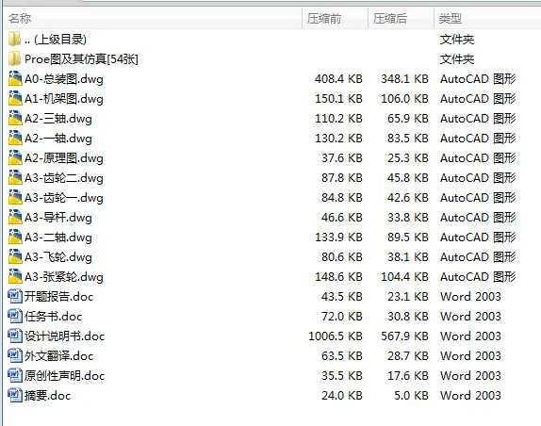The height and width of the screenshot is (426, 541).
Task: Click the 原创性声明.doc Word icon
Action: coord(15,375)
